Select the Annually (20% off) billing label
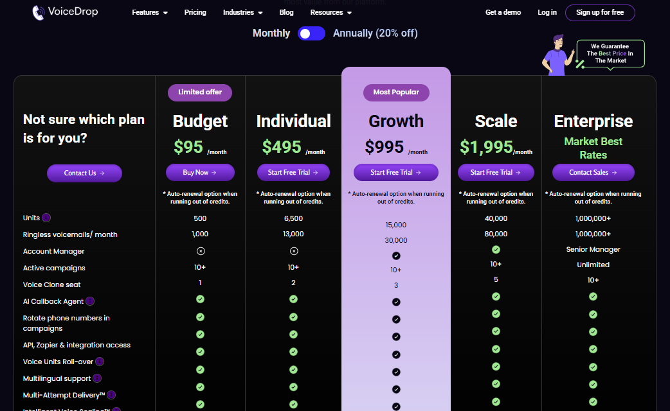Viewport: 670px width, 411px height. 375,33
